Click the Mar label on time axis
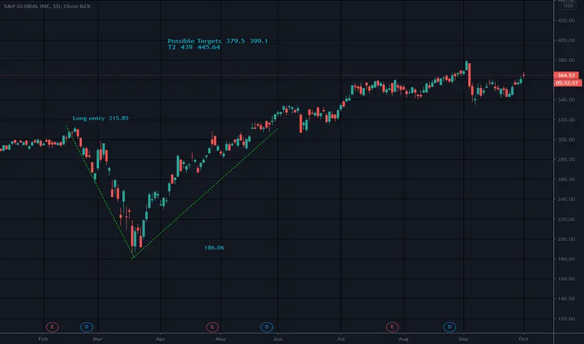Image resolution: width=584 pixels, height=344 pixels. (x=98, y=339)
